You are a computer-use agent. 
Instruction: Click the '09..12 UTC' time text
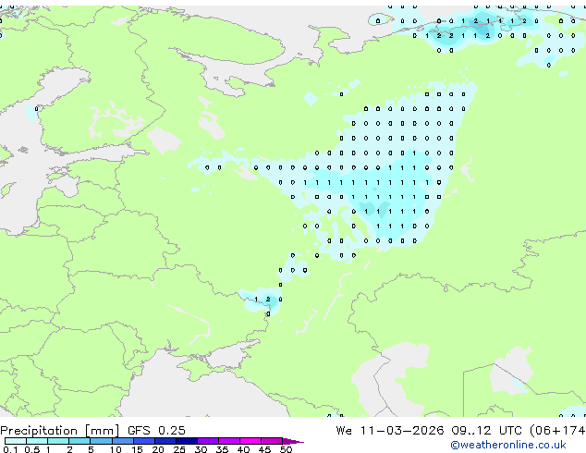[x=486, y=431]
